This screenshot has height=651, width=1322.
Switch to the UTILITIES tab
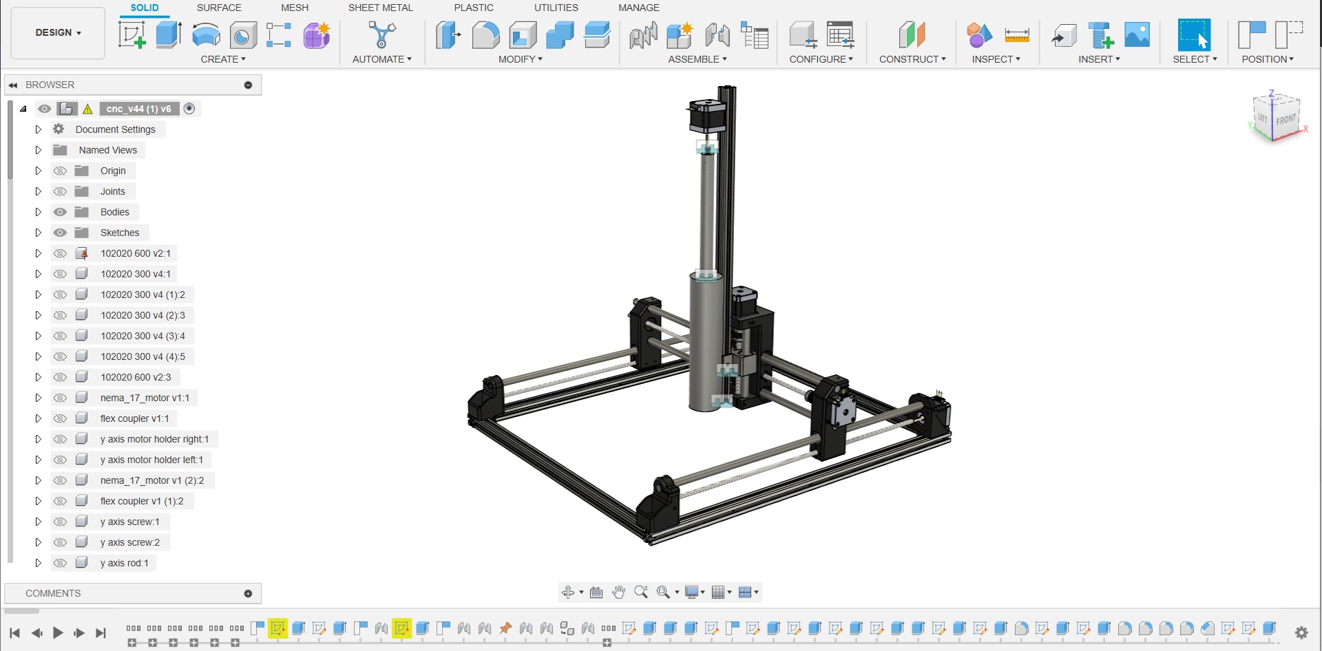[x=556, y=8]
